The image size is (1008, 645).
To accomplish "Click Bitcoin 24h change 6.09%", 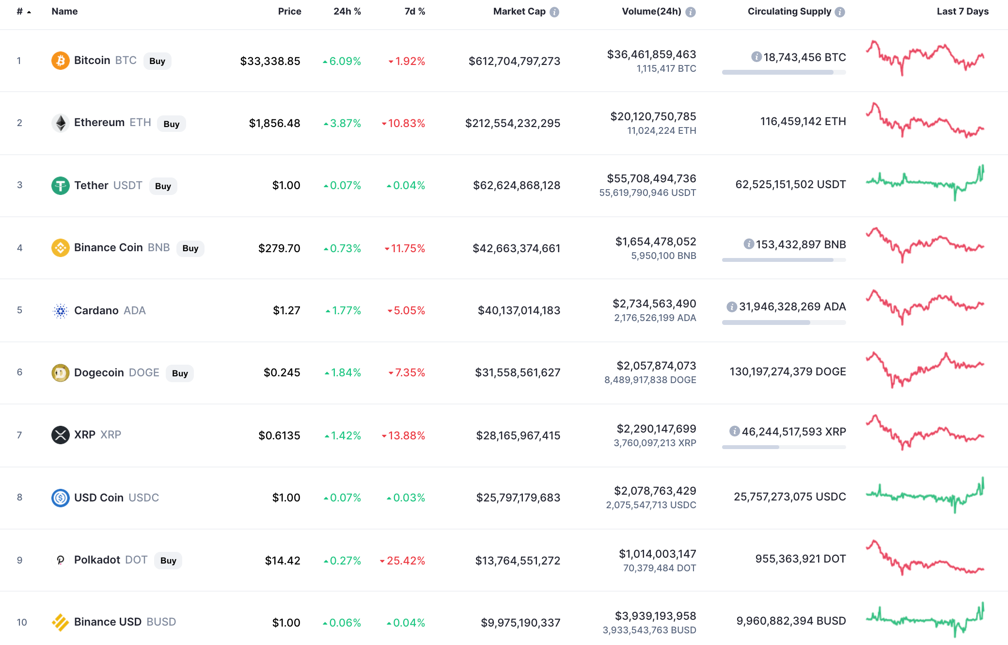I will (x=342, y=61).
